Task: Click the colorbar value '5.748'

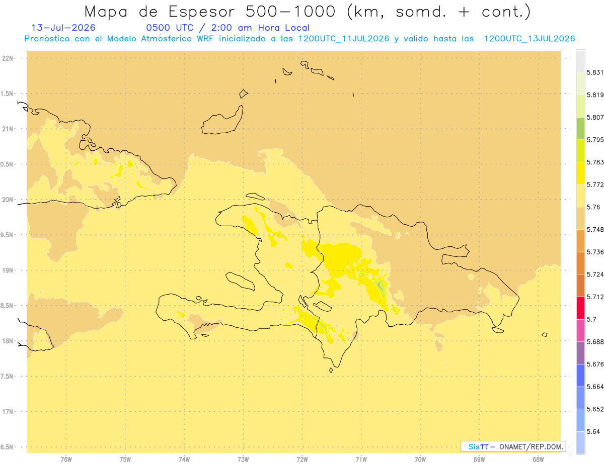Action: [x=595, y=229]
